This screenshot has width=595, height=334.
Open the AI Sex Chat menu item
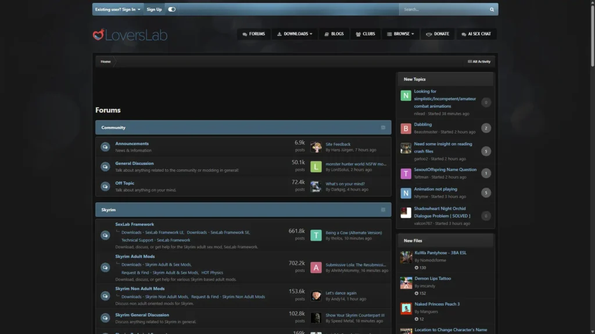pos(476,34)
